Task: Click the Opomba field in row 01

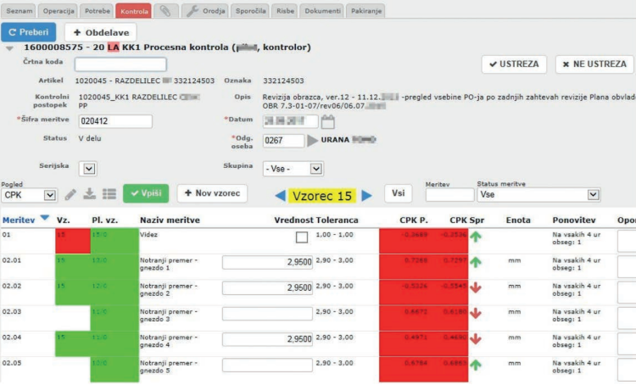Action: coord(627,241)
